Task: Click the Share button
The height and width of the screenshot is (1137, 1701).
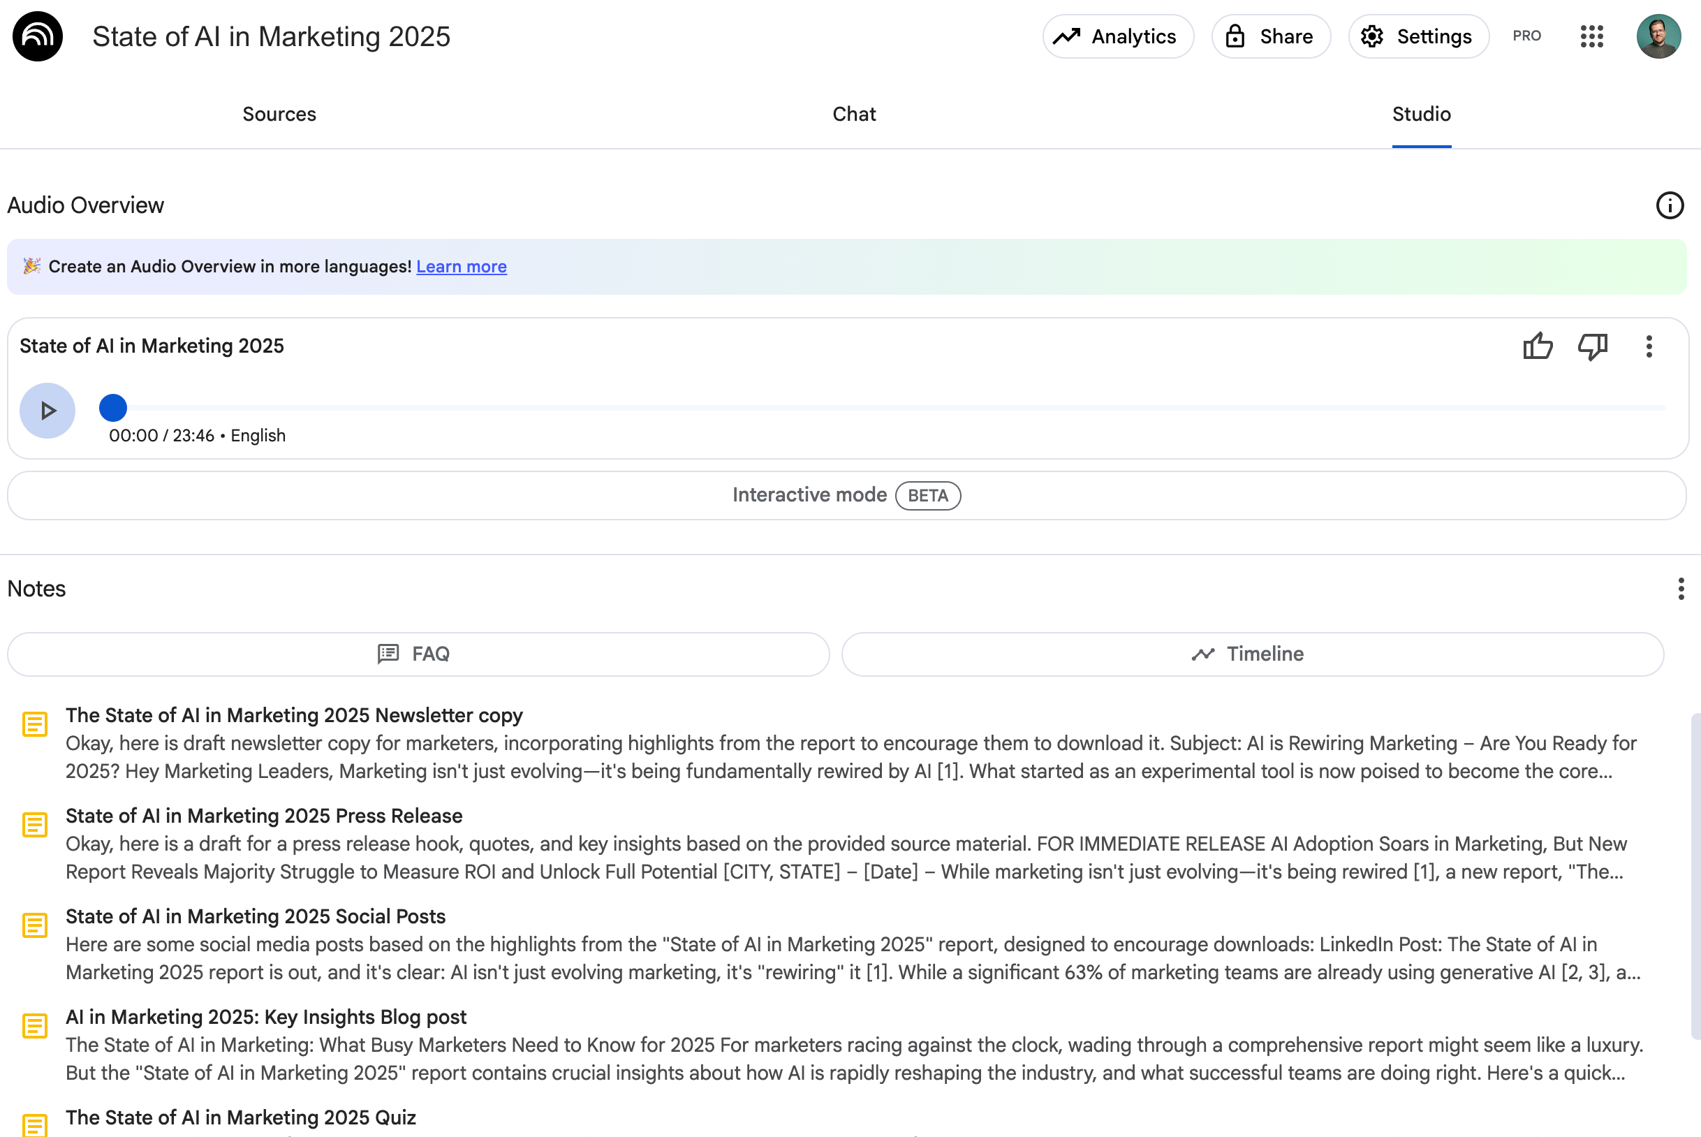Action: click(x=1270, y=36)
